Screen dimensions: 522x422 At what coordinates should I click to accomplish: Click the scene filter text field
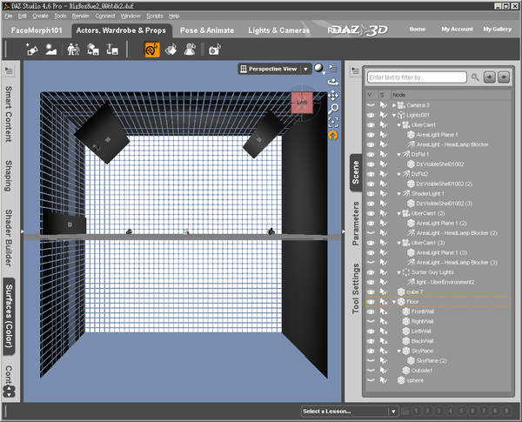pyautogui.click(x=417, y=77)
